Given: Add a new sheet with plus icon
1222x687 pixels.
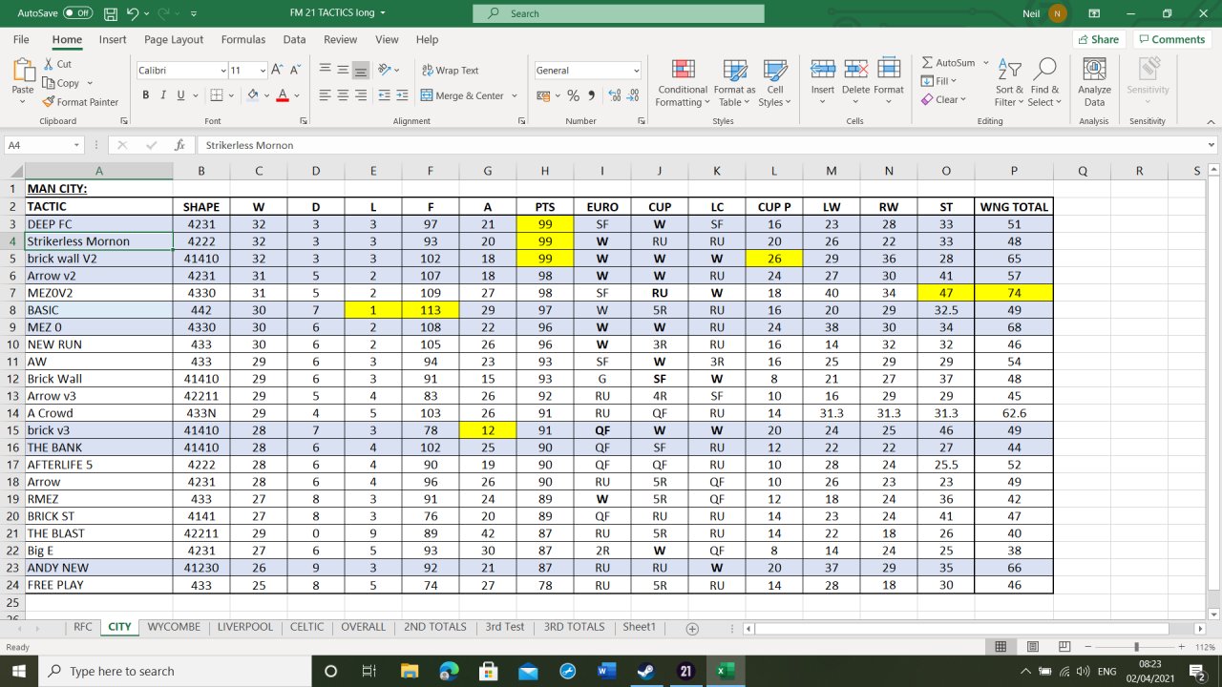Looking at the screenshot, I should (692, 628).
